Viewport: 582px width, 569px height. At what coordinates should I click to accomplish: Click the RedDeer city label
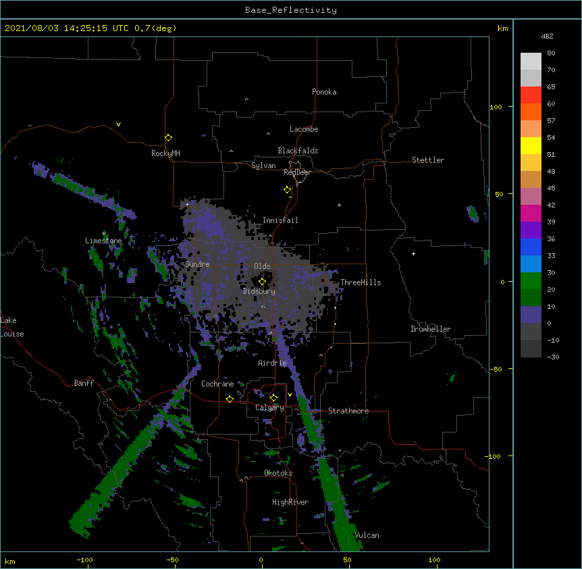click(297, 172)
